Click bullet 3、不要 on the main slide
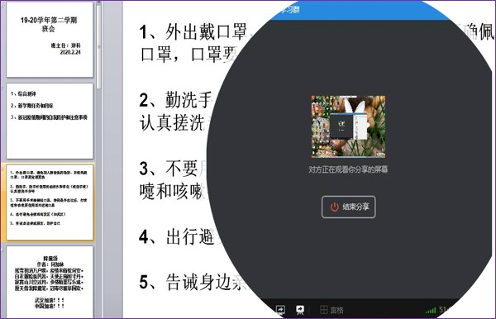 coord(169,169)
